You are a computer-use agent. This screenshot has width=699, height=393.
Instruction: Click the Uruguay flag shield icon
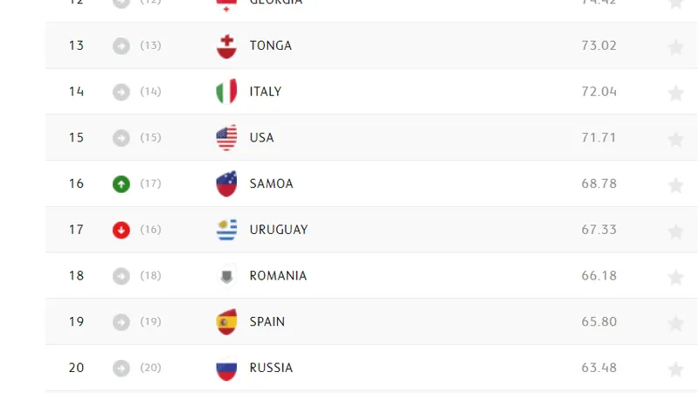226,230
